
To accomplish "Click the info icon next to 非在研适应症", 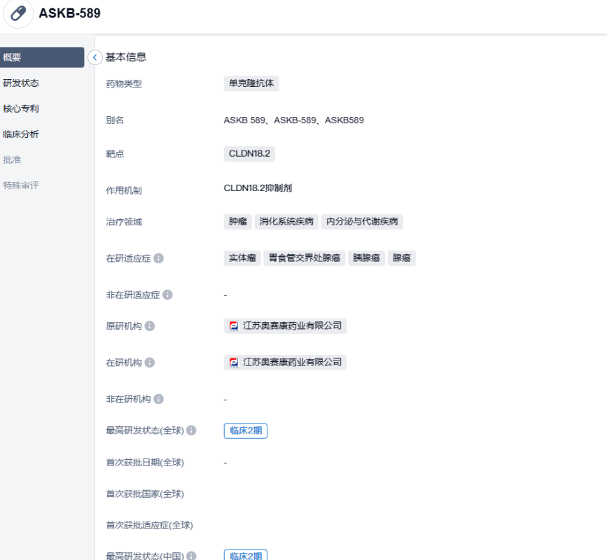I will (x=167, y=295).
